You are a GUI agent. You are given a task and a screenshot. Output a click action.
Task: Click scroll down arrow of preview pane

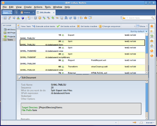[x=147, y=118]
